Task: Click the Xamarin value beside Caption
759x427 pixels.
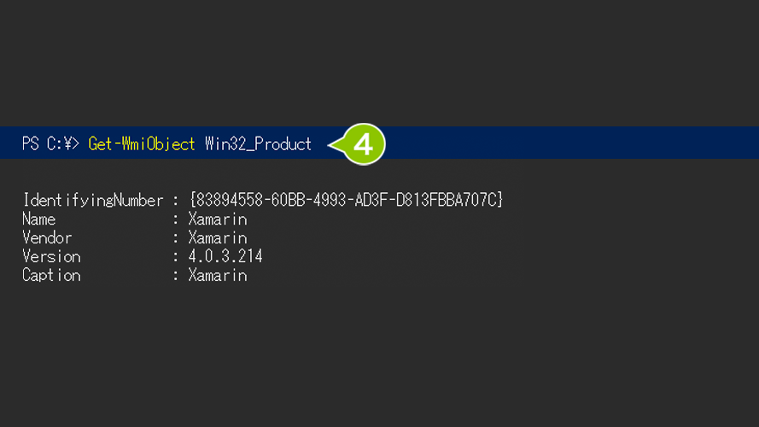Action: click(x=218, y=276)
